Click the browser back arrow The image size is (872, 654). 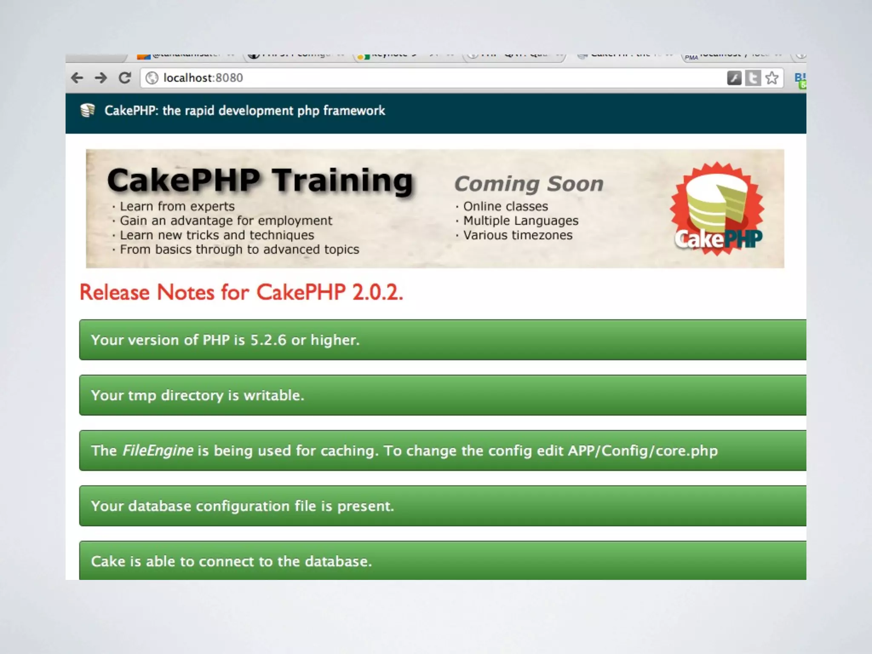coord(77,78)
